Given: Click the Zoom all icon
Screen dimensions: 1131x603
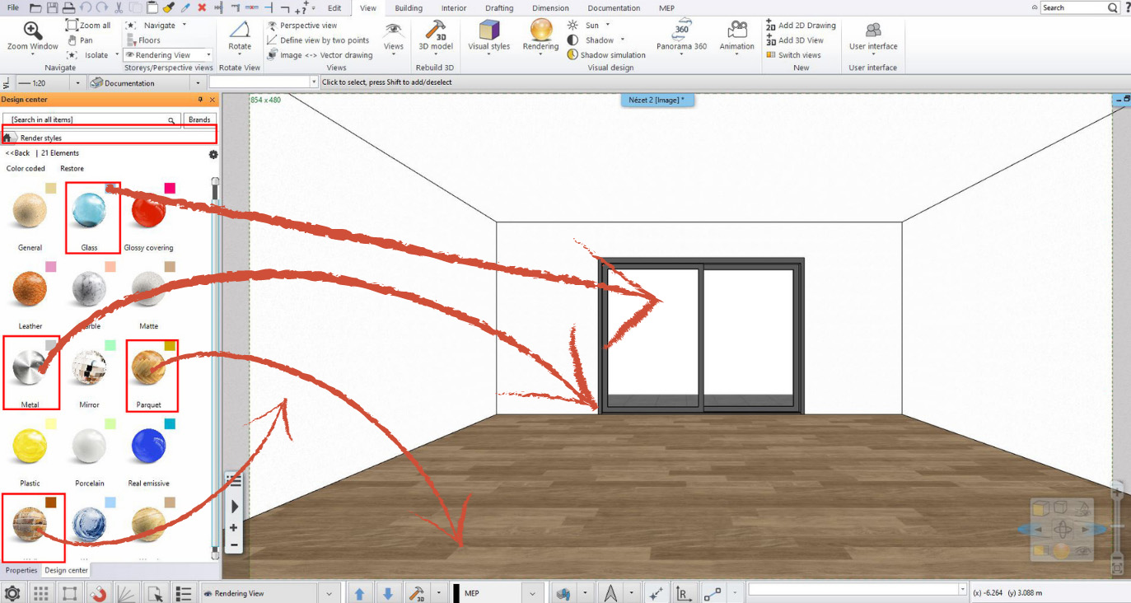Looking at the screenshot, I should [72, 26].
